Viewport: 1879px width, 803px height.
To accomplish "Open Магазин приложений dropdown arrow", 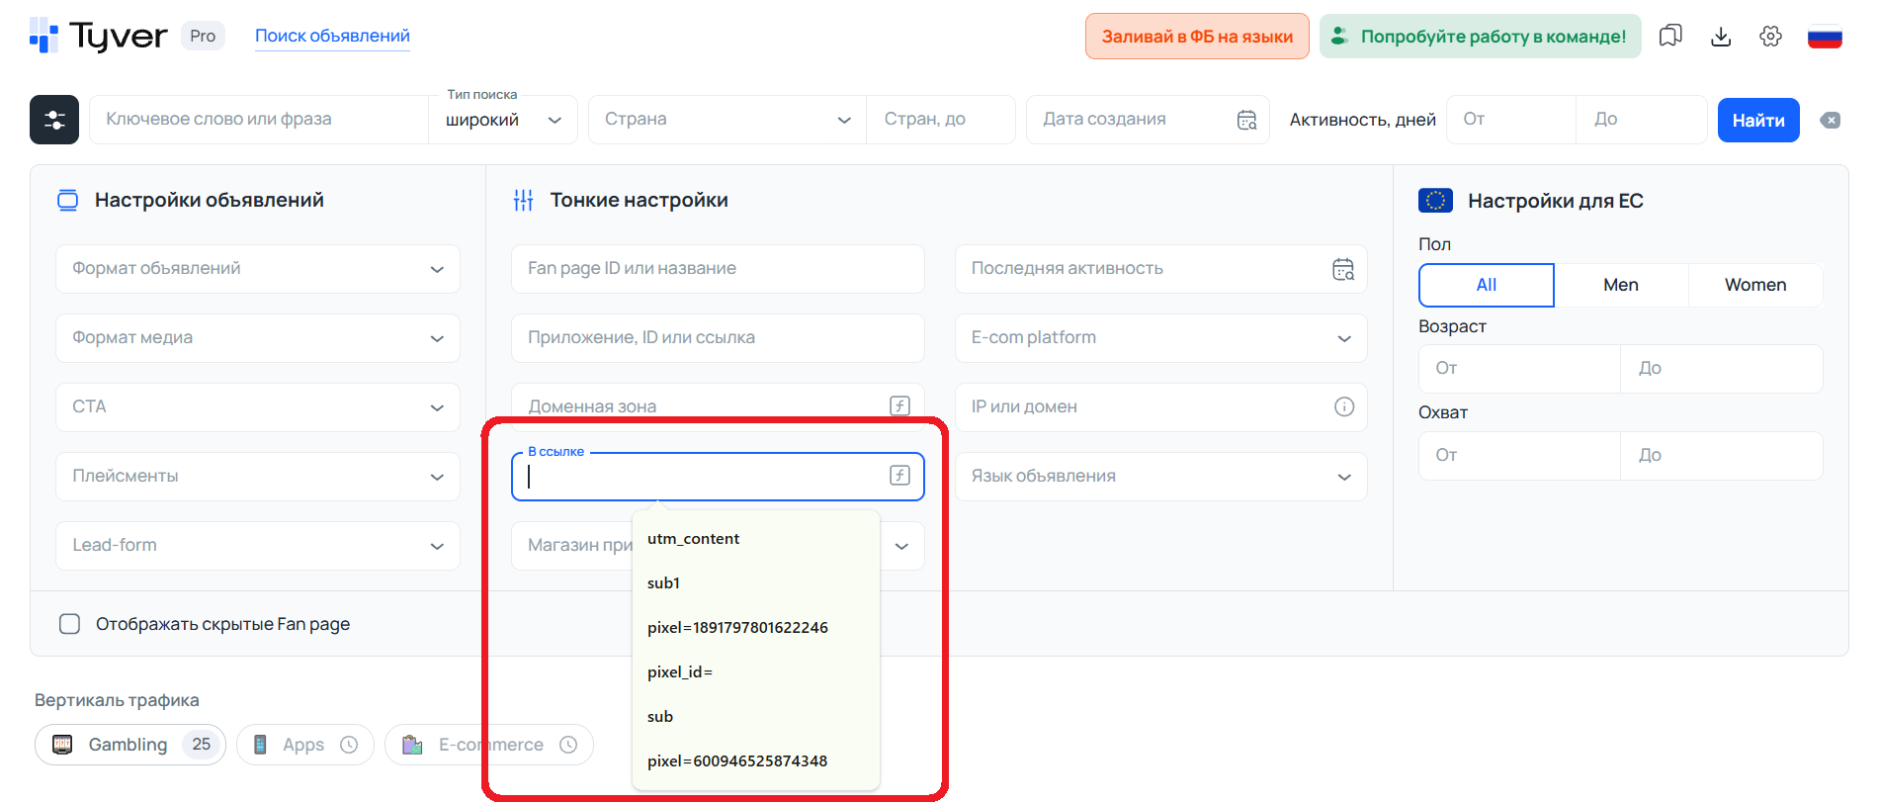I will click(901, 546).
